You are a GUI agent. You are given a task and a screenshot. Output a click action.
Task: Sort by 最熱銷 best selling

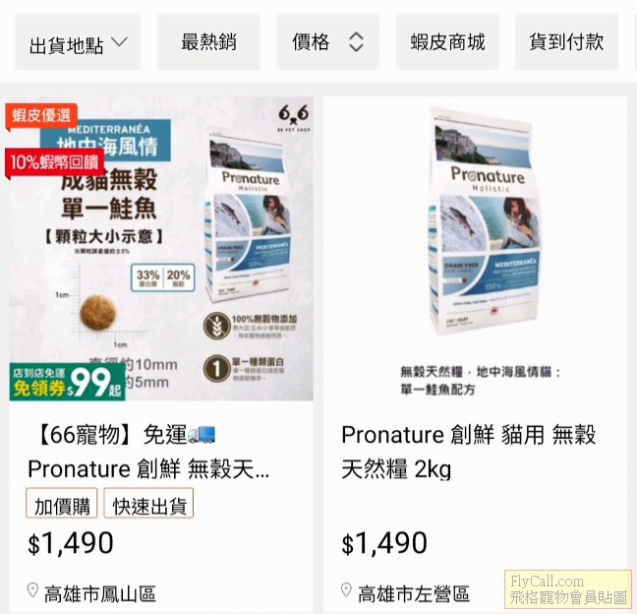coord(208,42)
